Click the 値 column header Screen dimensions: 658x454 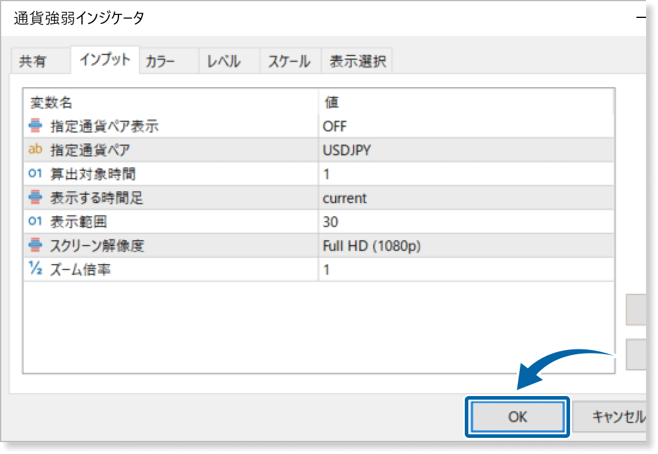[466, 102]
